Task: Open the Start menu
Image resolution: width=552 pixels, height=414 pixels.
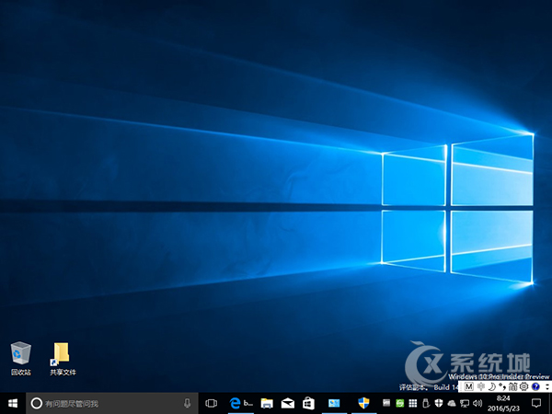Action: [x=13, y=403]
